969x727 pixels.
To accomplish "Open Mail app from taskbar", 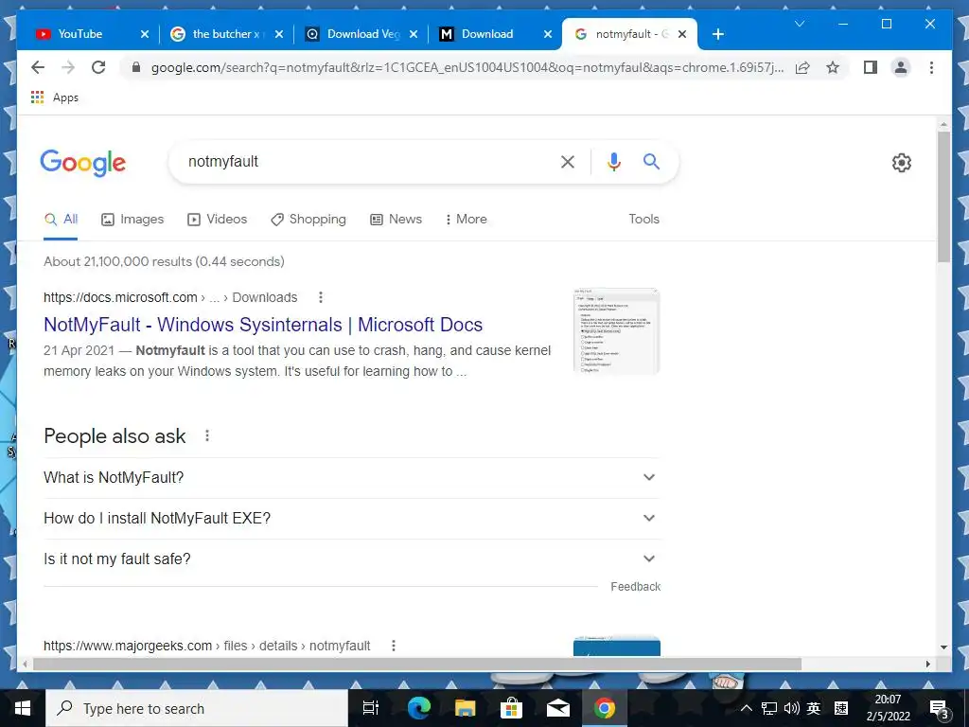I will [557, 708].
